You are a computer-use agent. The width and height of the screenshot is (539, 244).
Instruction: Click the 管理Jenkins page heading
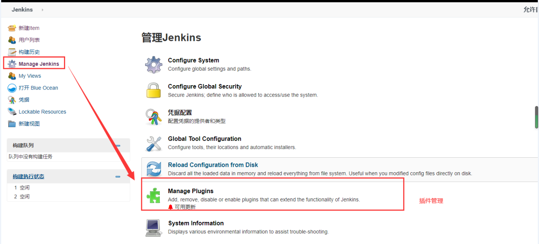point(171,38)
